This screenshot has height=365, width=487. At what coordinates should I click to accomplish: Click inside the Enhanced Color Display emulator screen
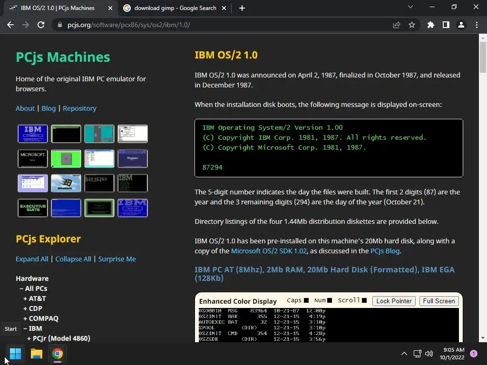329,325
